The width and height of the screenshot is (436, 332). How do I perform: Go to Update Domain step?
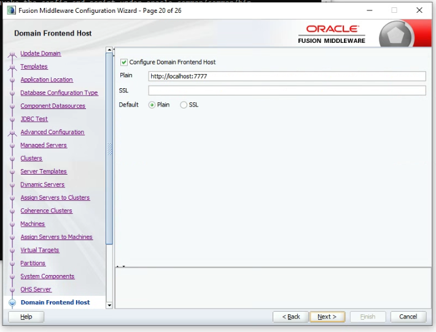(41, 53)
